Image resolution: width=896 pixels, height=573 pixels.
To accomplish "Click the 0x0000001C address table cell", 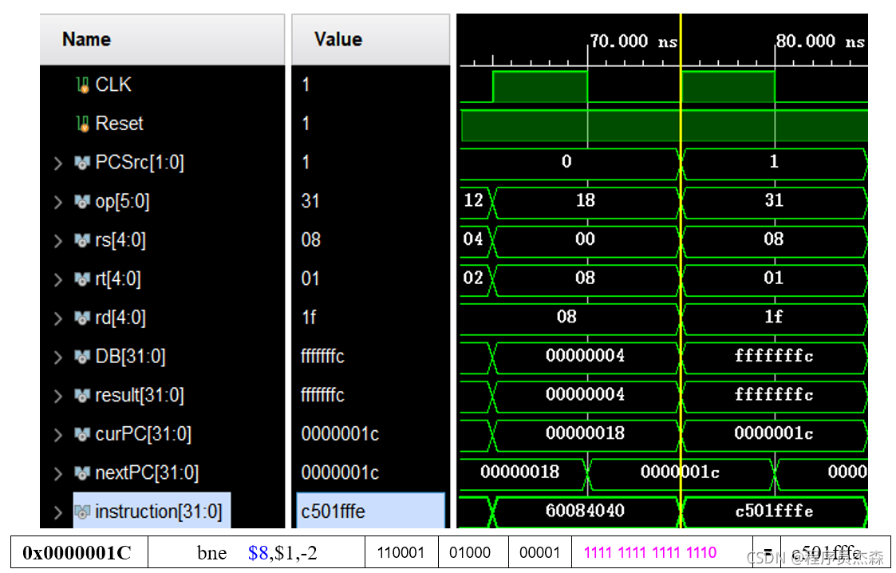I will click(79, 552).
